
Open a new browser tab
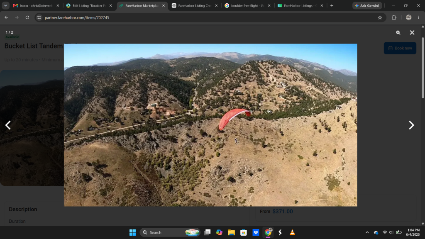pyautogui.click(x=332, y=5)
